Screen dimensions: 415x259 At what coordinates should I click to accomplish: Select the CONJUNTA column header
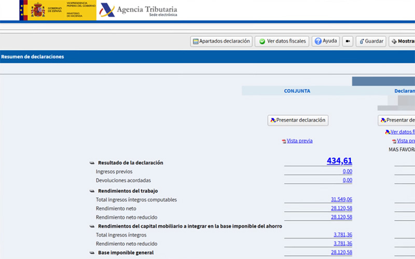pos(297,91)
